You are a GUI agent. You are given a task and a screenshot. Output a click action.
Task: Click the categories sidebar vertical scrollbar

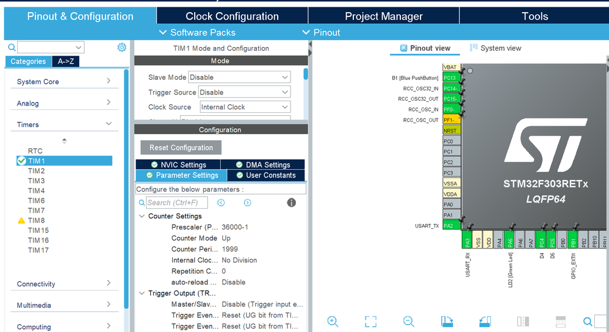(126, 189)
